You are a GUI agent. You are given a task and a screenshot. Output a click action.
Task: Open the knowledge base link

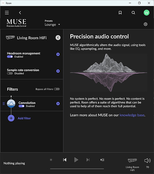pyautogui.click(x=132, y=115)
